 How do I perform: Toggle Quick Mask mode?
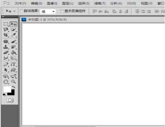click(10, 100)
